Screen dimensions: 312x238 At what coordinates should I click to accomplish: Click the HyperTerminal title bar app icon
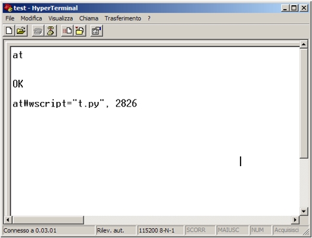[x=8, y=8]
